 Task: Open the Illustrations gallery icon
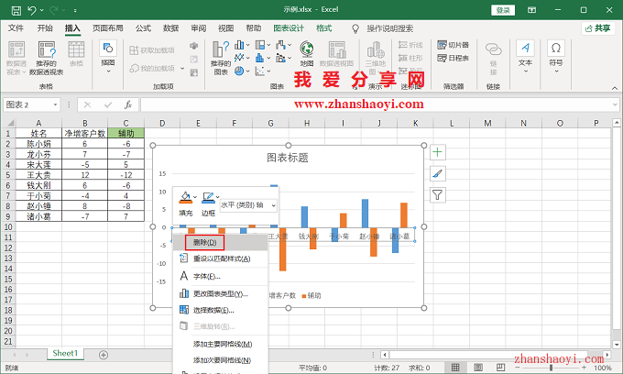[x=108, y=49]
